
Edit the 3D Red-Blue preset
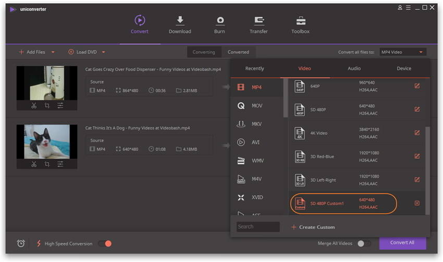(417, 156)
